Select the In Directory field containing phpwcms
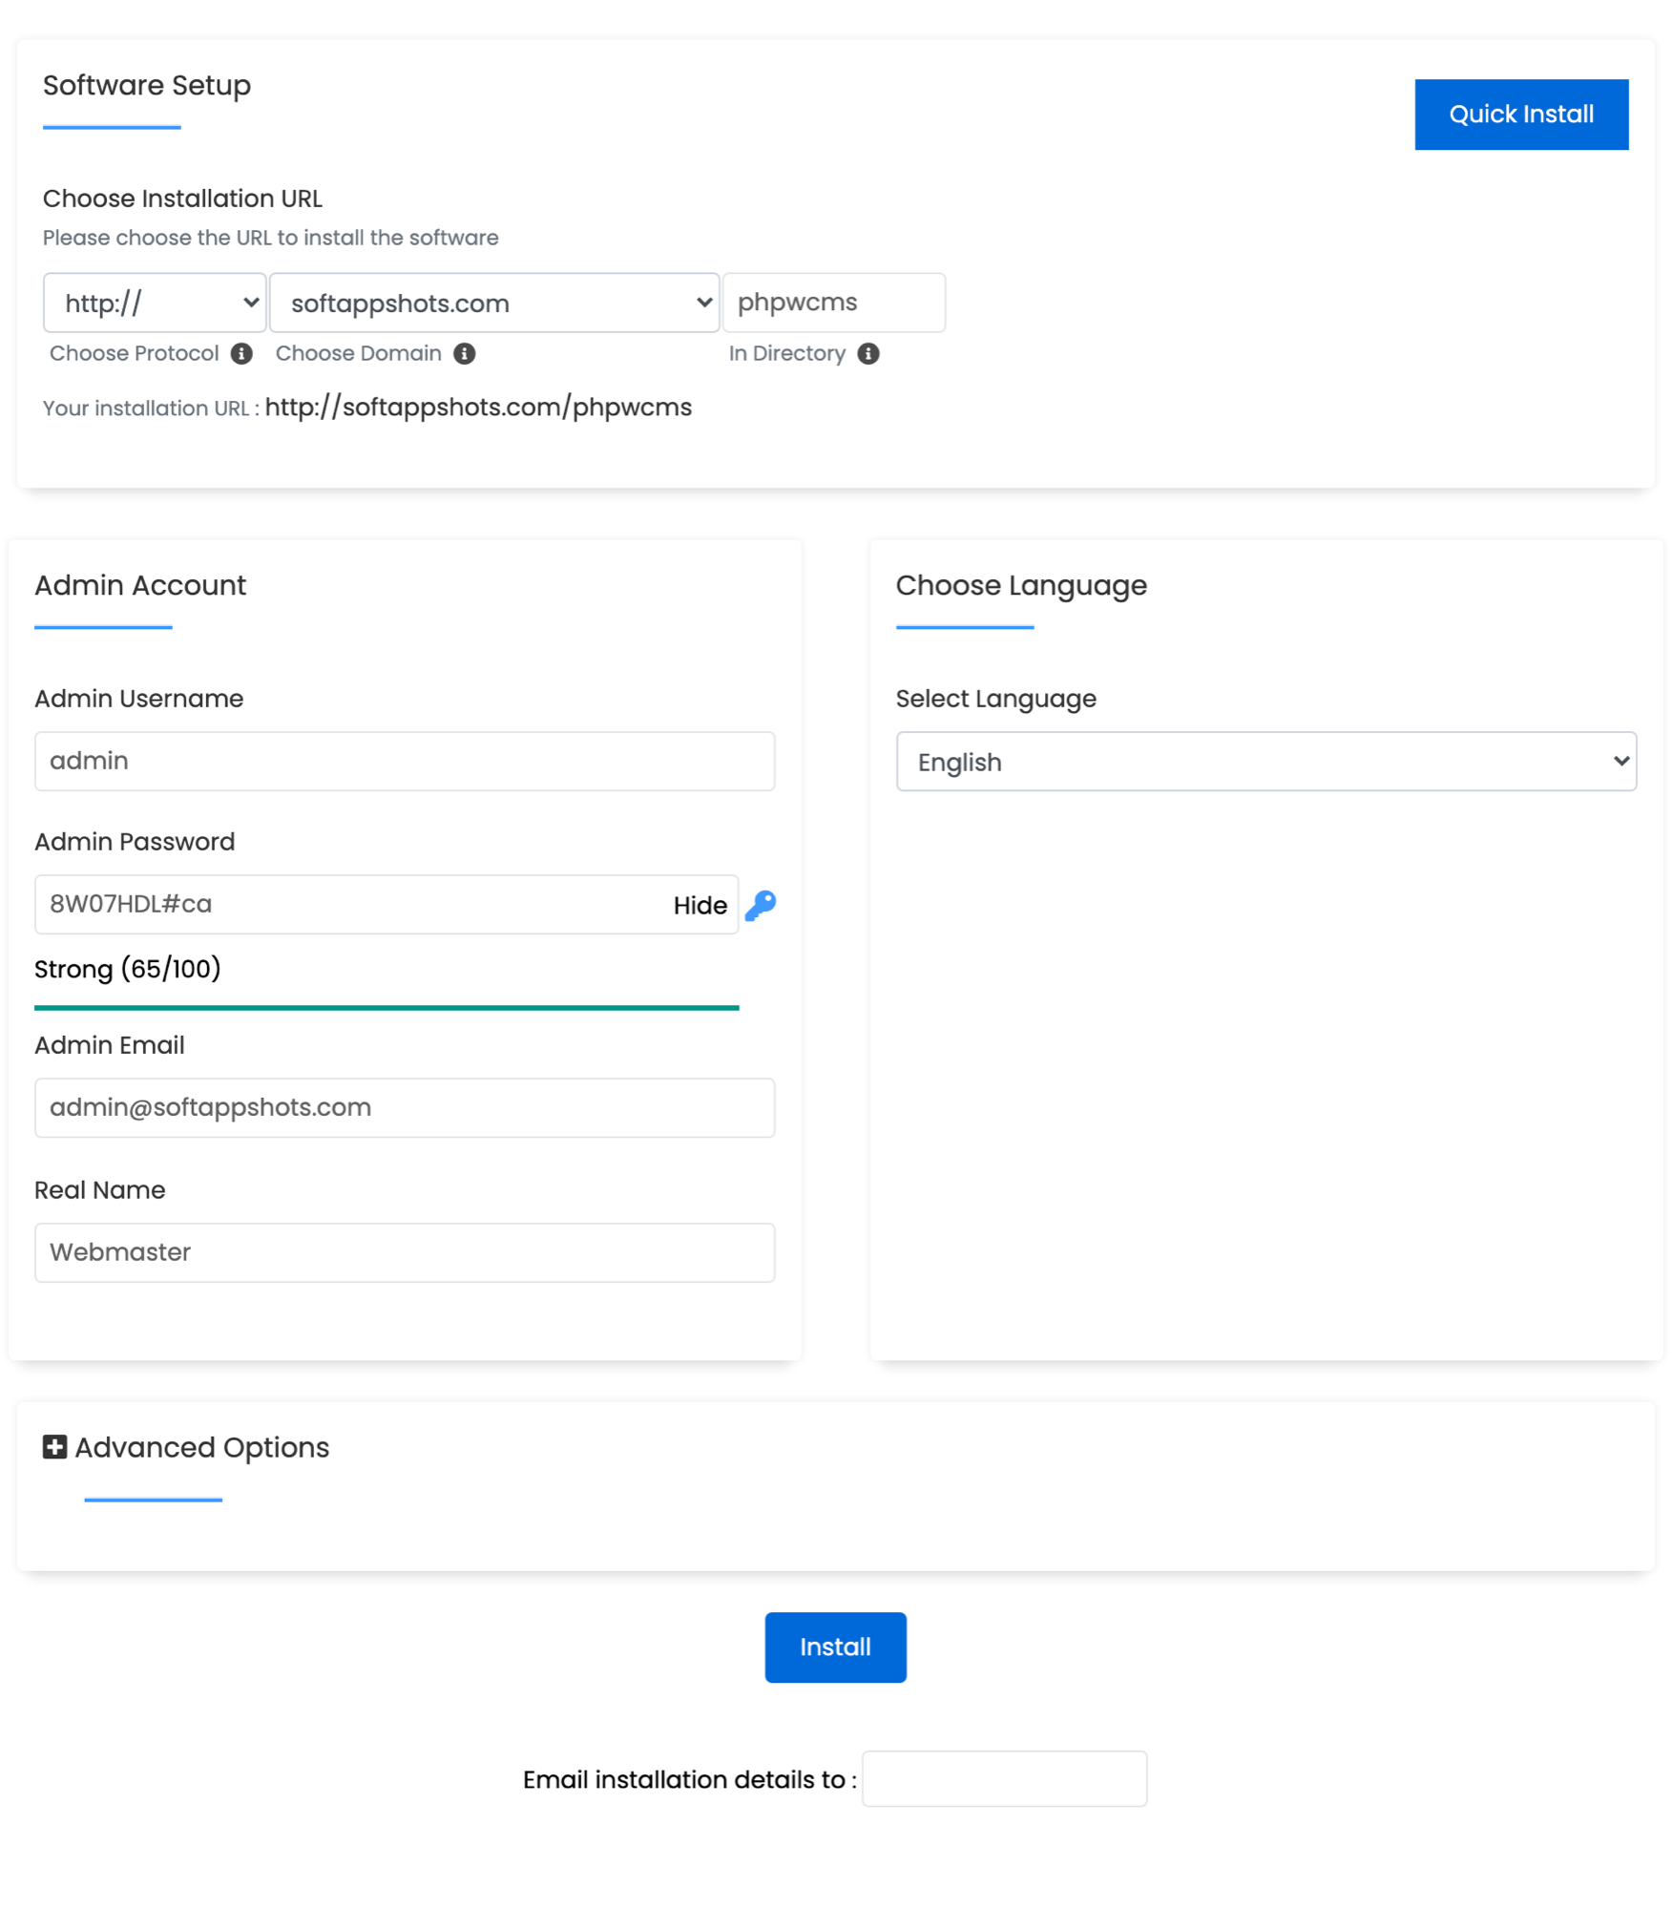This screenshot has width=1672, height=1909. tap(834, 303)
